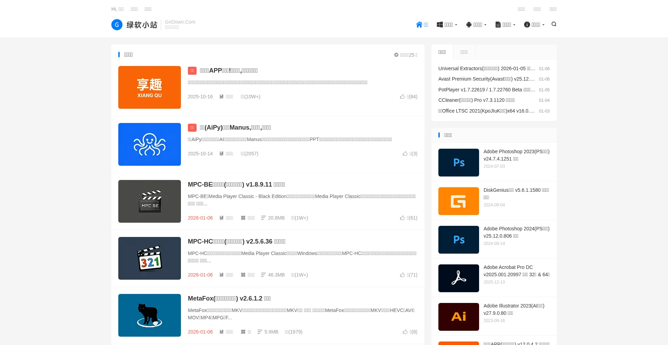Click the GnDown.Com text beside the logo

[x=180, y=22]
